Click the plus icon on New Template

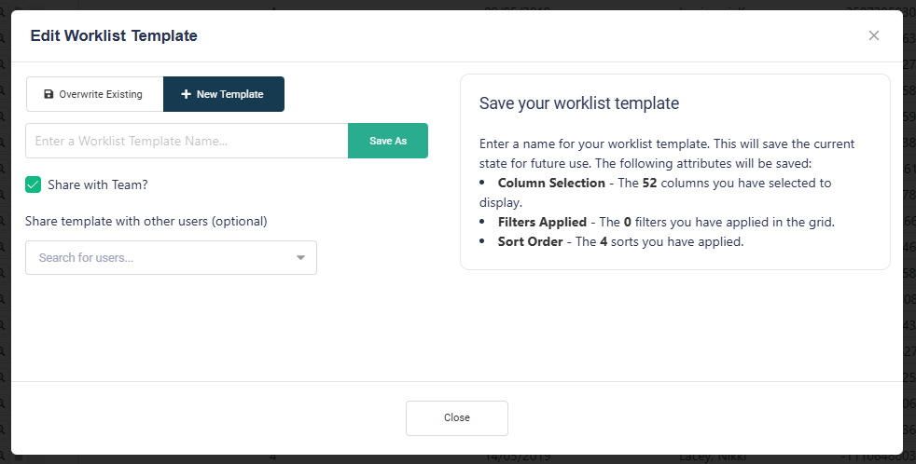(x=187, y=94)
